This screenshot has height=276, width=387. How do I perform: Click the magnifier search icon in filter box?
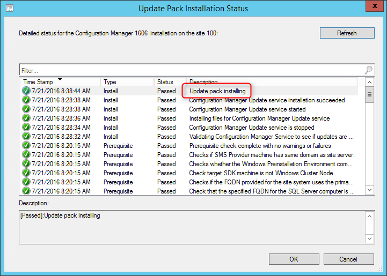369,70
